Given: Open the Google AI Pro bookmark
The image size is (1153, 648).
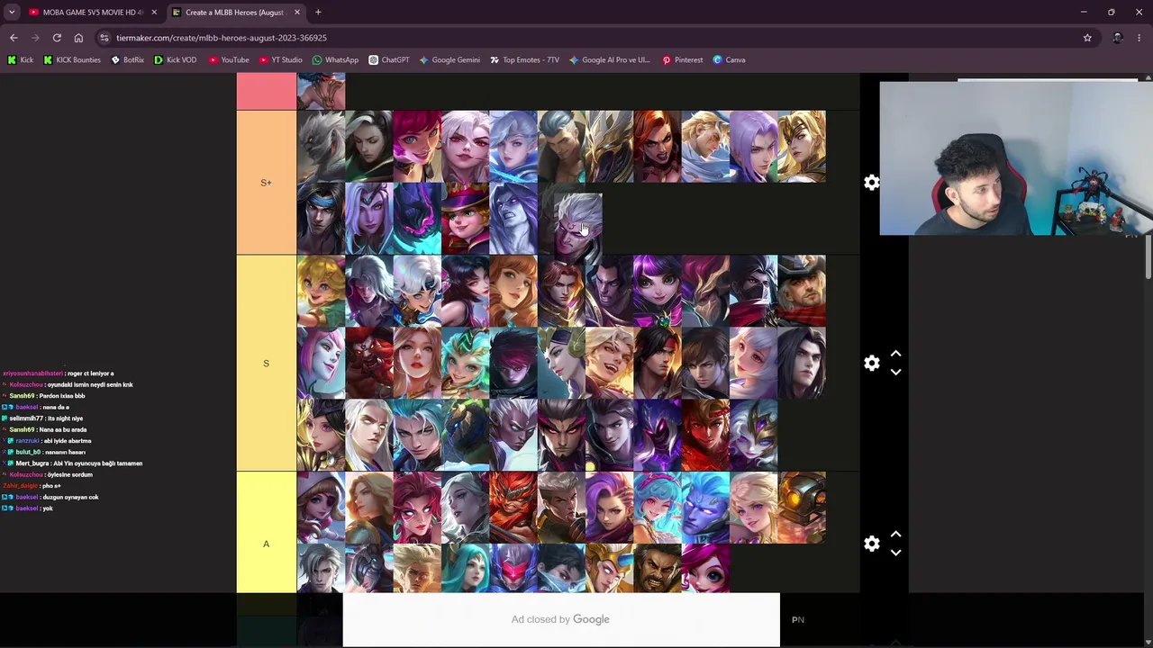Looking at the screenshot, I should tap(609, 59).
